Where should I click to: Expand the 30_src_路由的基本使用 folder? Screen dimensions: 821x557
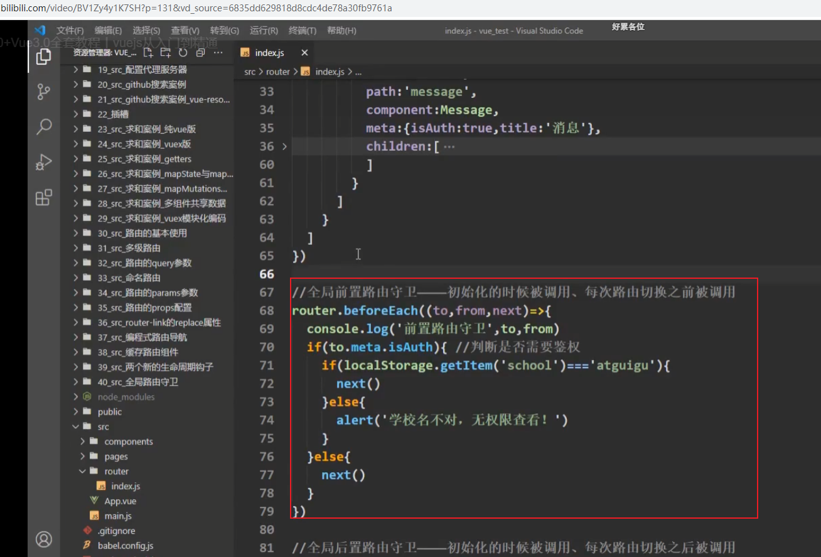click(x=75, y=233)
